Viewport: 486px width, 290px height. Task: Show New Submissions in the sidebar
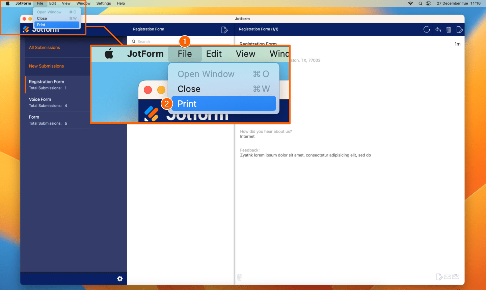[46, 66]
